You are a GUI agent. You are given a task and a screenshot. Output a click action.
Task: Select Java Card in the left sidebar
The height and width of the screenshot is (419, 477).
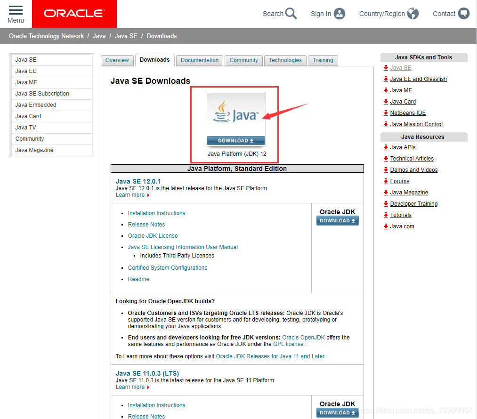52,116
